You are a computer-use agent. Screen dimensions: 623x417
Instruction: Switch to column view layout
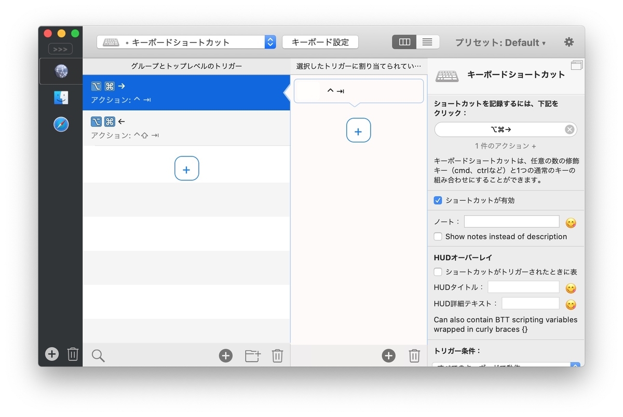click(x=404, y=42)
